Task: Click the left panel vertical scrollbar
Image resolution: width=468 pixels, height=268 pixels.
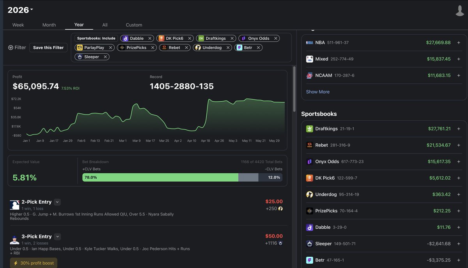Action: pos(294,90)
